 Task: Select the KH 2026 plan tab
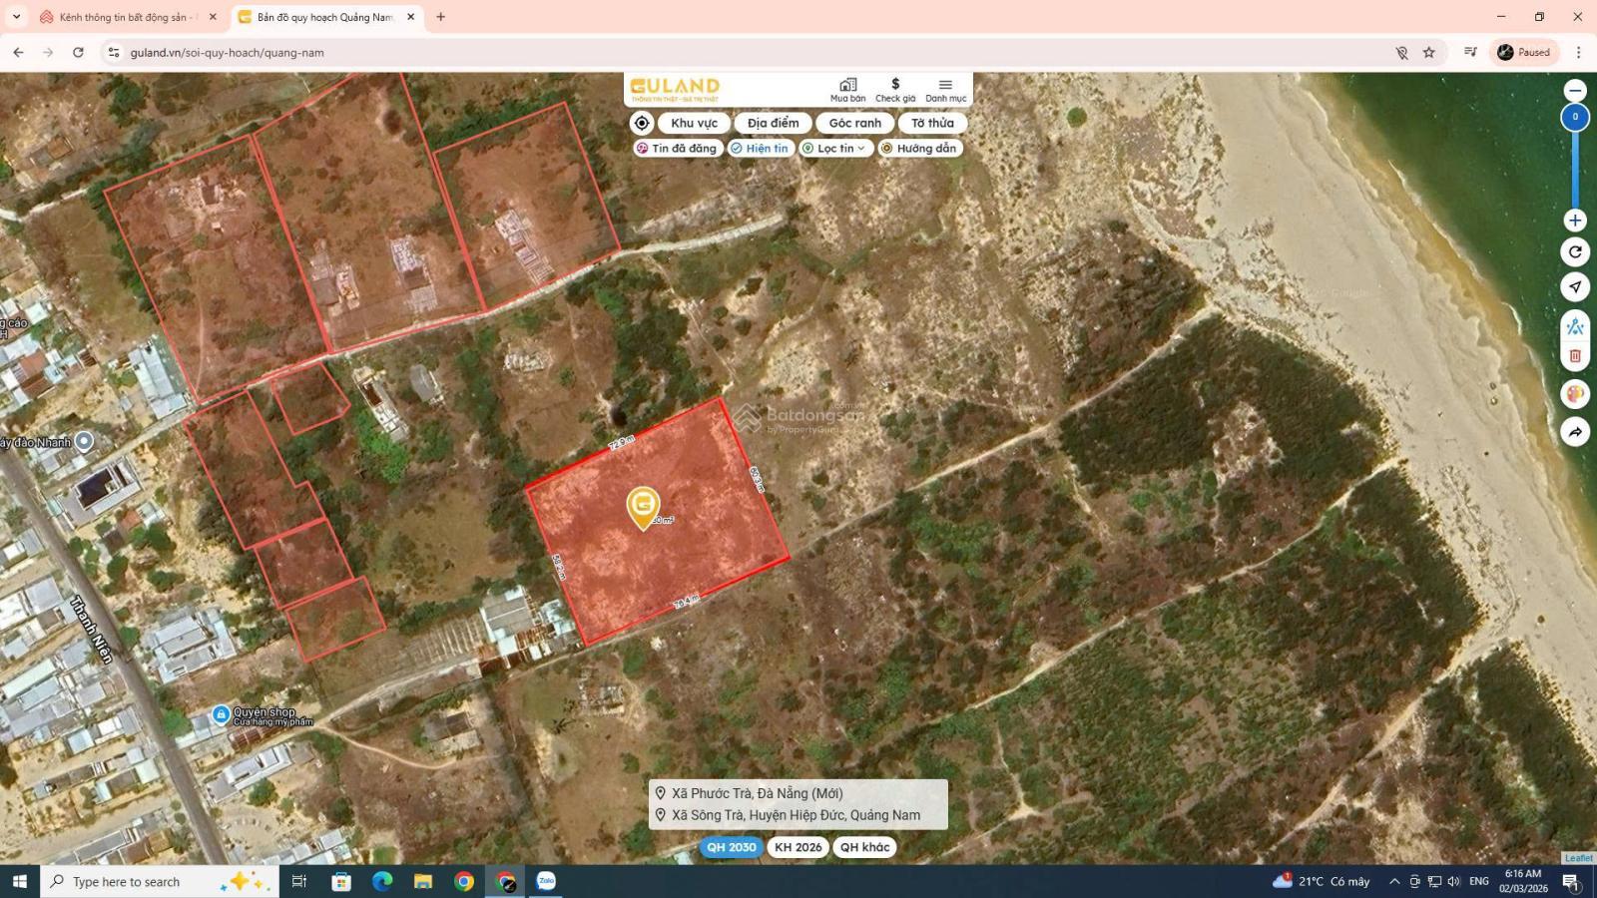[x=798, y=847]
